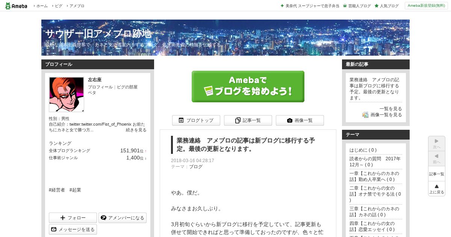Open the 芸能人ブログ link
Viewport: 451px width, 237px height.
pyautogui.click(x=359, y=6)
